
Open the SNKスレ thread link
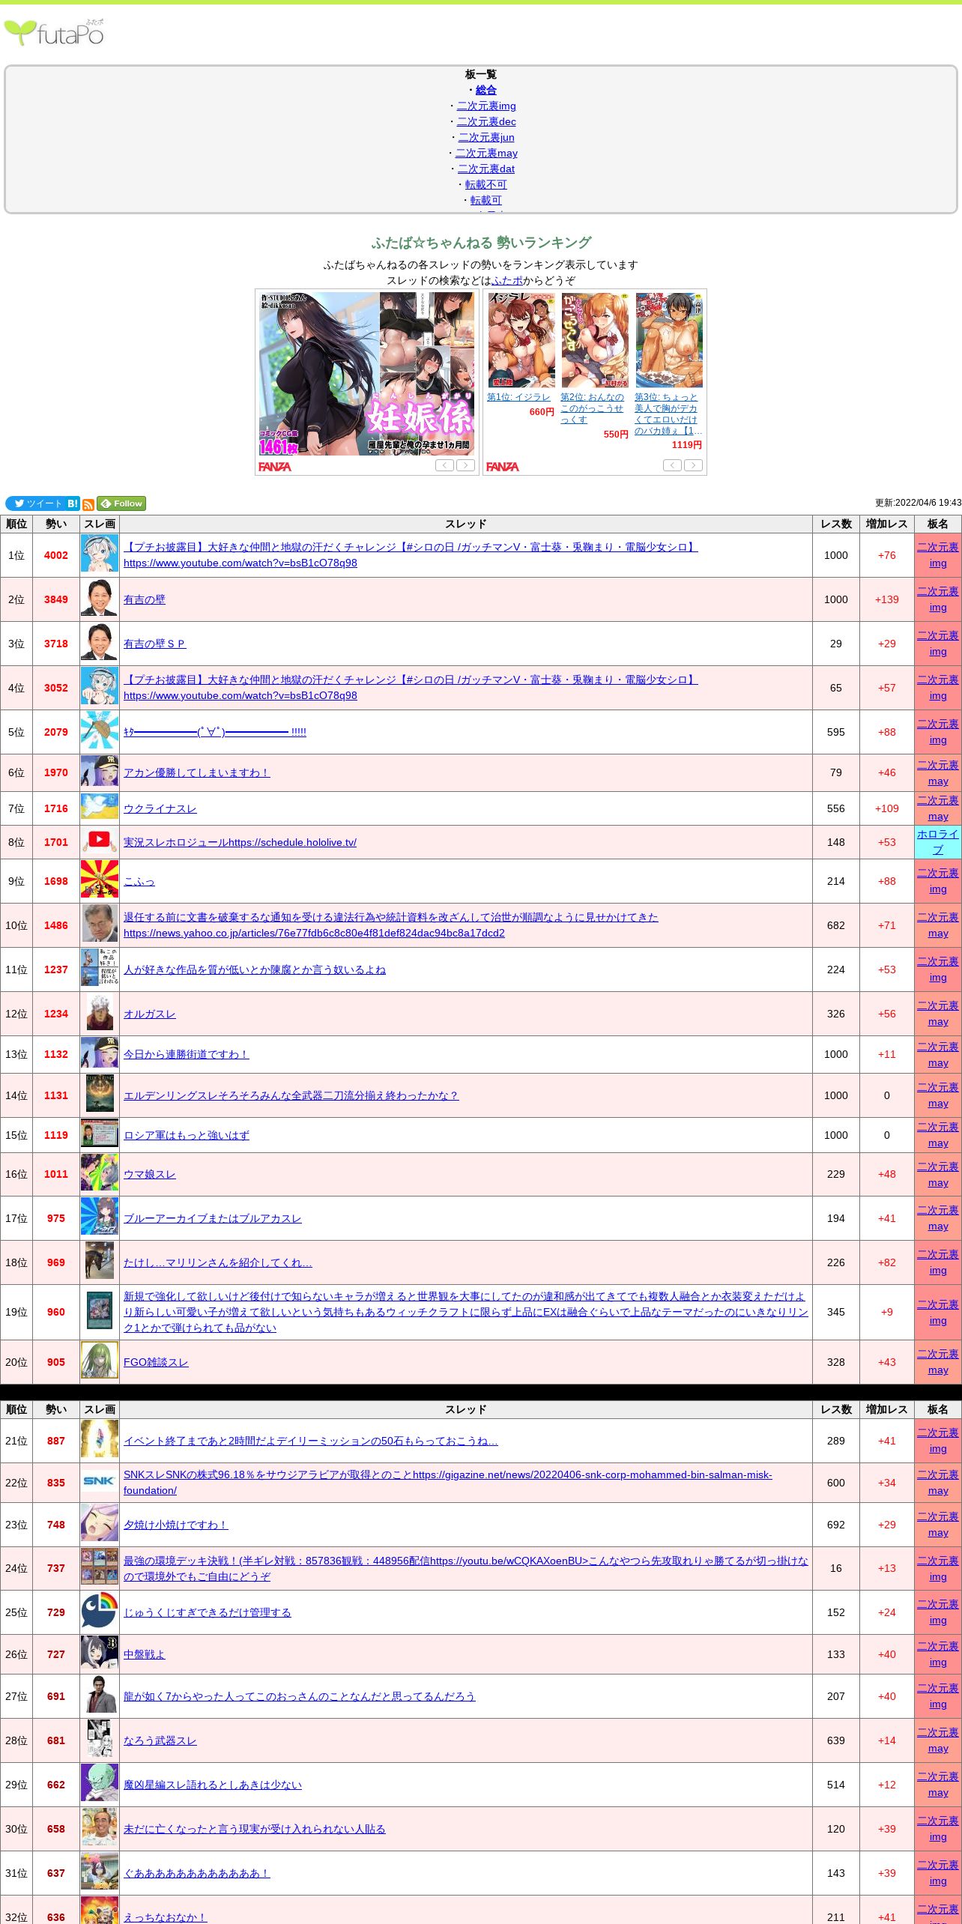coord(448,1482)
